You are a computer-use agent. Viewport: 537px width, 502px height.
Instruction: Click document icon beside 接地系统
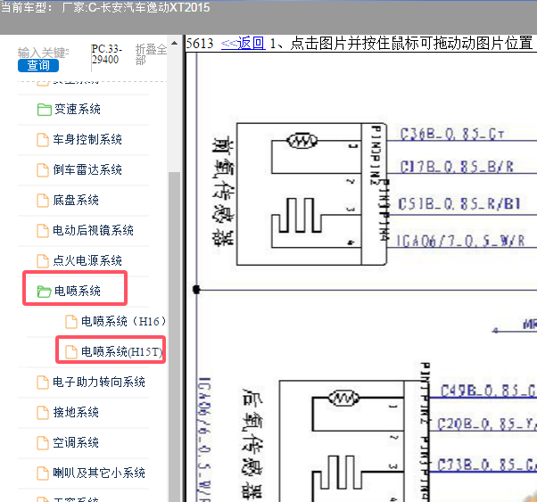(43, 412)
